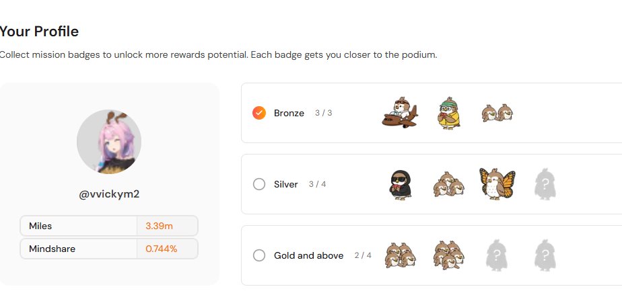Click the two-bird Bronze badge
The width and height of the screenshot is (622, 297).
[497, 113]
